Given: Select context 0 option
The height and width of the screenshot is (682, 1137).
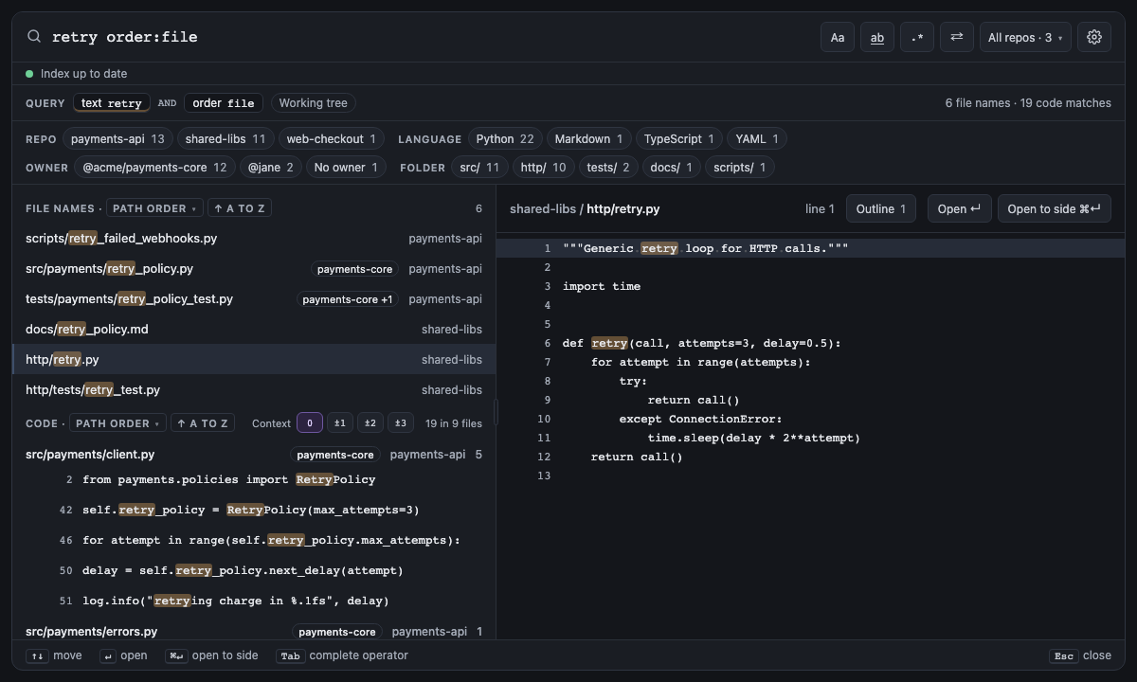Looking at the screenshot, I should point(310,423).
